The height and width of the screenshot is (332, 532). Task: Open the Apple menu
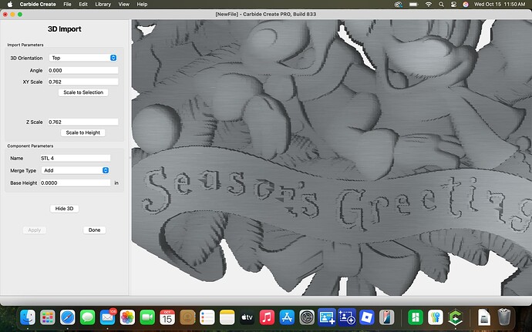click(x=10, y=5)
